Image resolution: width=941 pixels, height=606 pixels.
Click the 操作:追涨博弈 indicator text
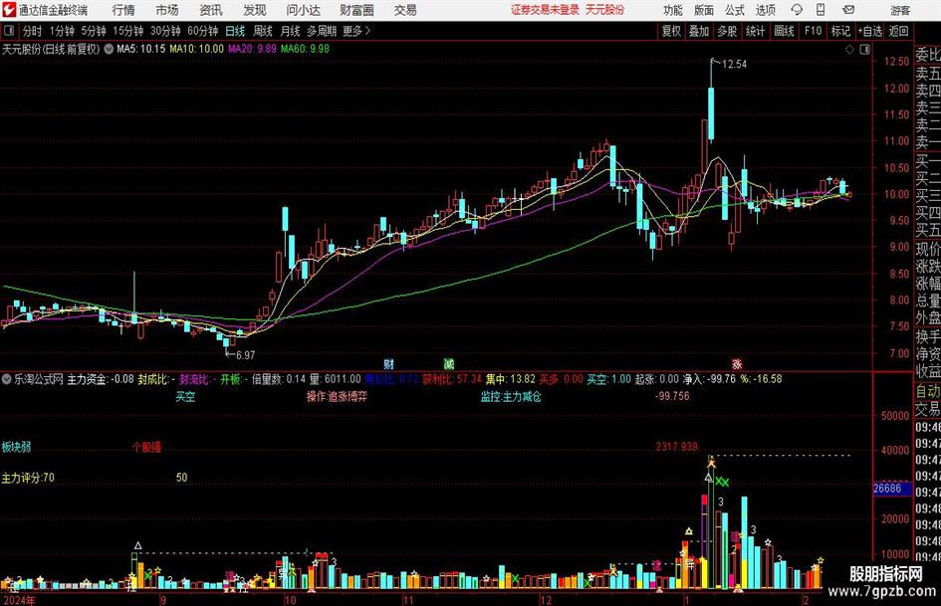coord(337,397)
